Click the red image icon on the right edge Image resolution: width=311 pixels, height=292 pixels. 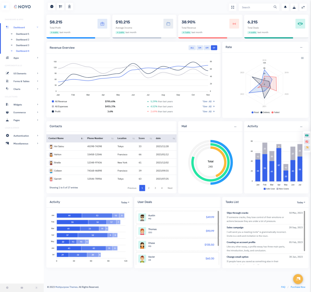point(307,141)
